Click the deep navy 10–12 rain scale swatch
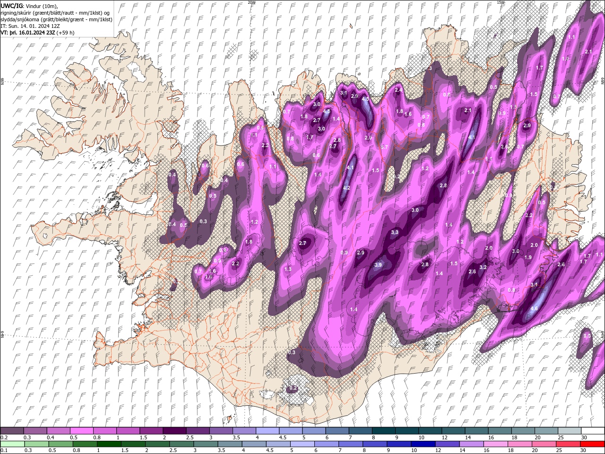The height and width of the screenshot is (454, 605). pos(423,444)
